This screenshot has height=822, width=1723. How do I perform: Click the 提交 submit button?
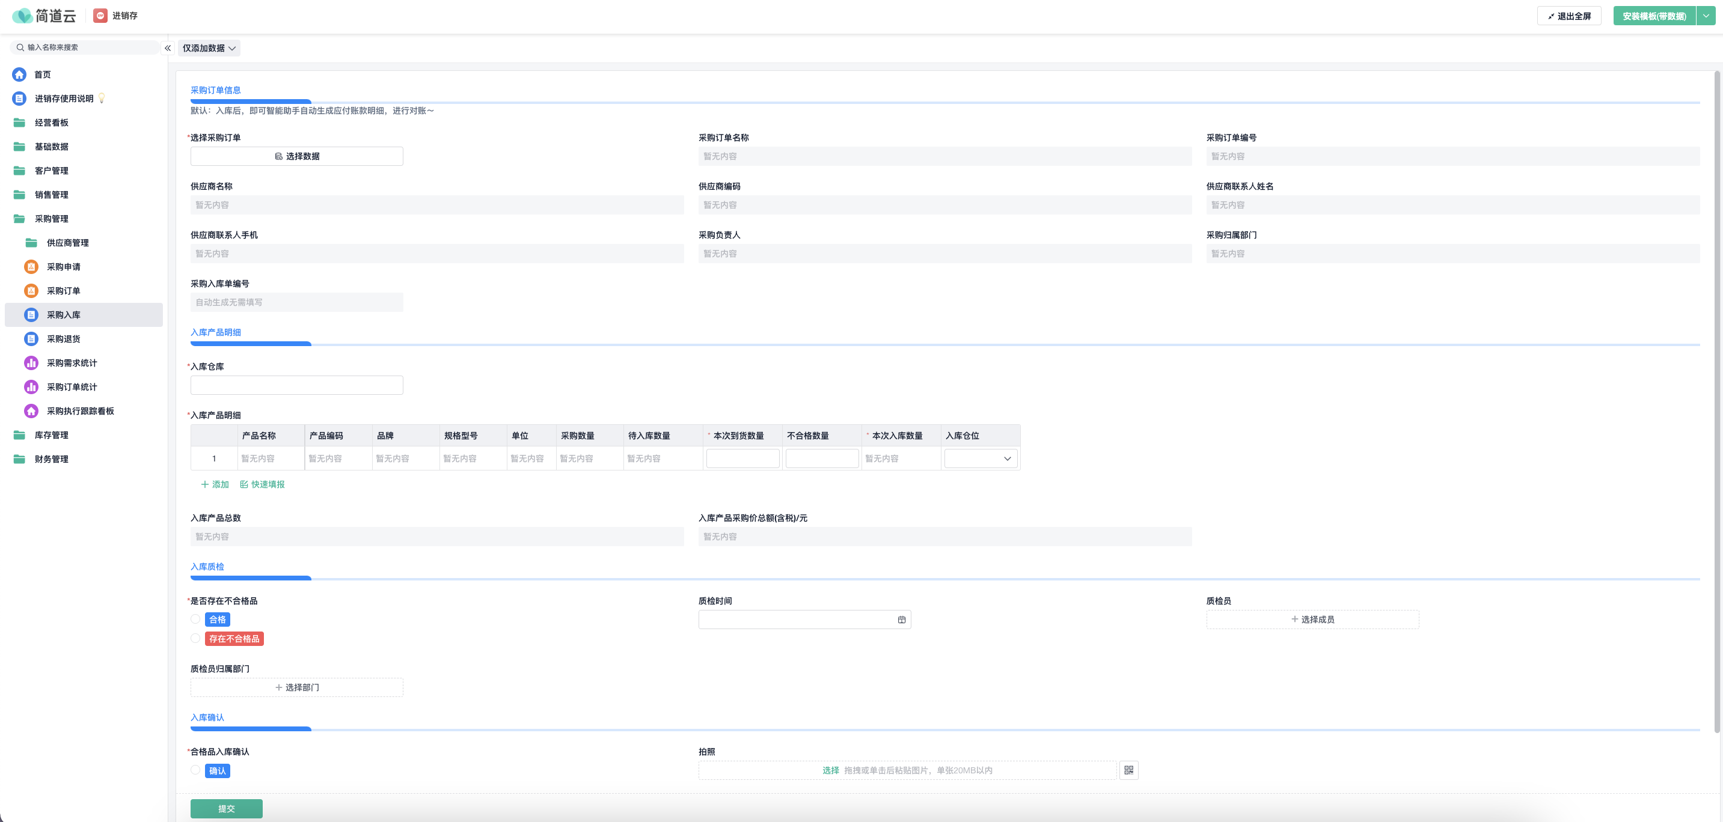pos(226,809)
